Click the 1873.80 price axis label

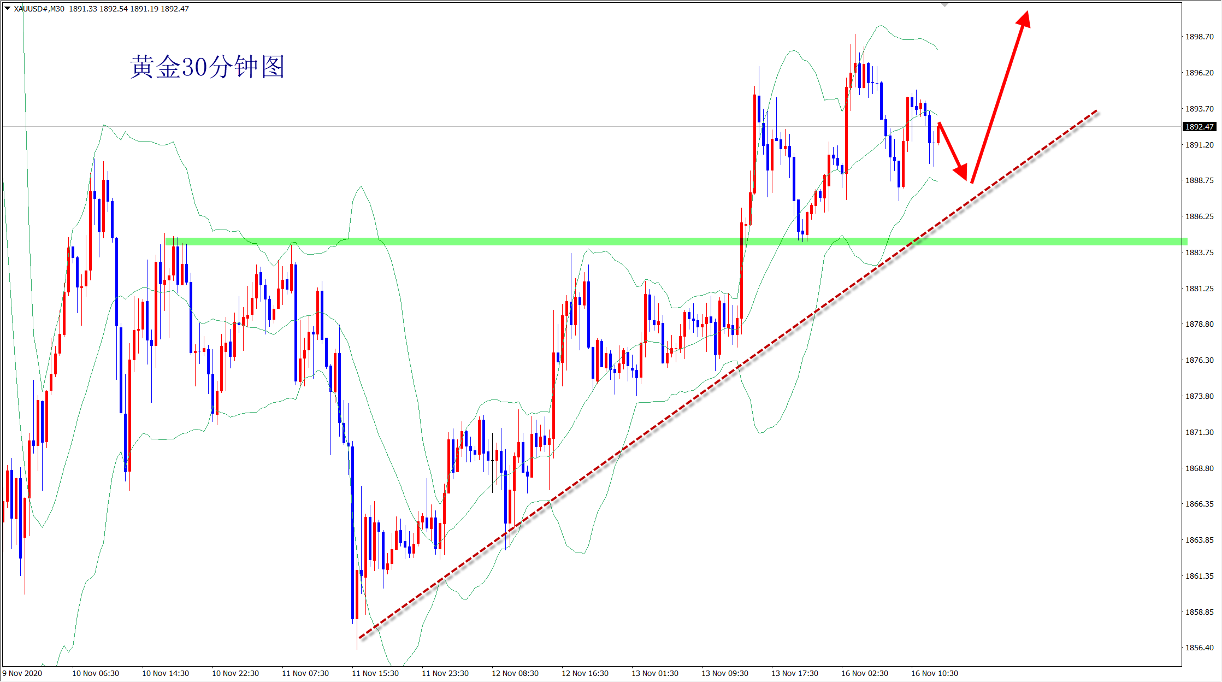(1199, 396)
